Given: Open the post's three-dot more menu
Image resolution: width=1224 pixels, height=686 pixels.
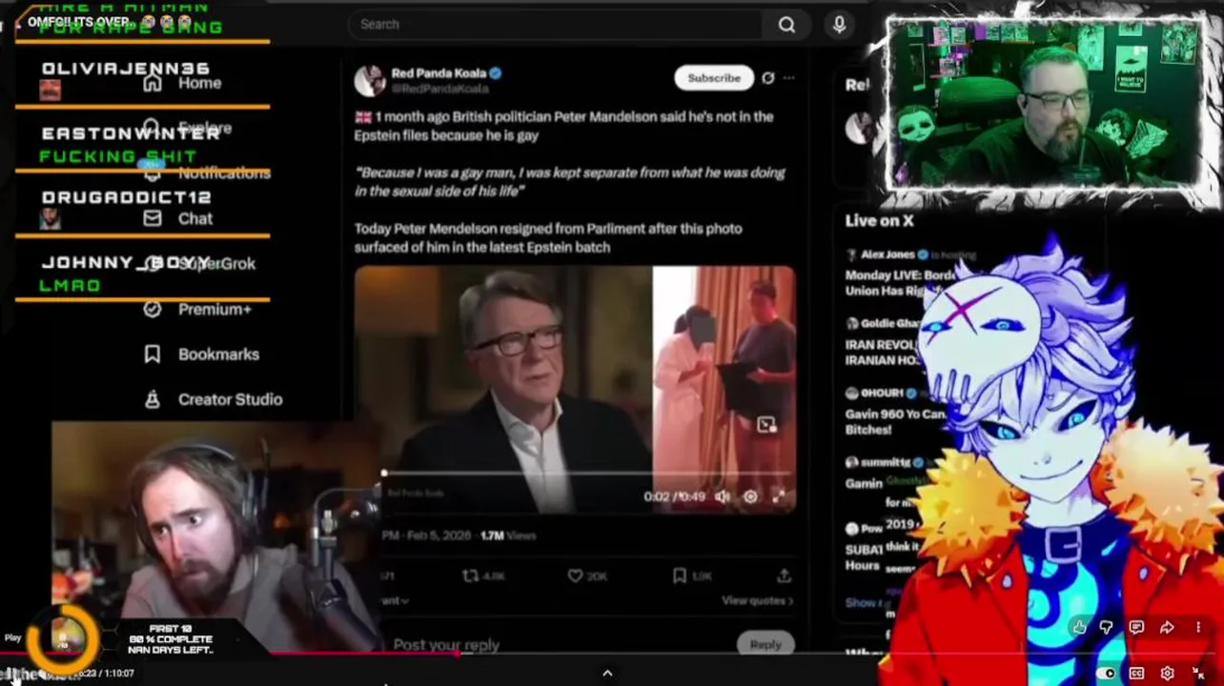Looking at the screenshot, I should click(x=788, y=78).
